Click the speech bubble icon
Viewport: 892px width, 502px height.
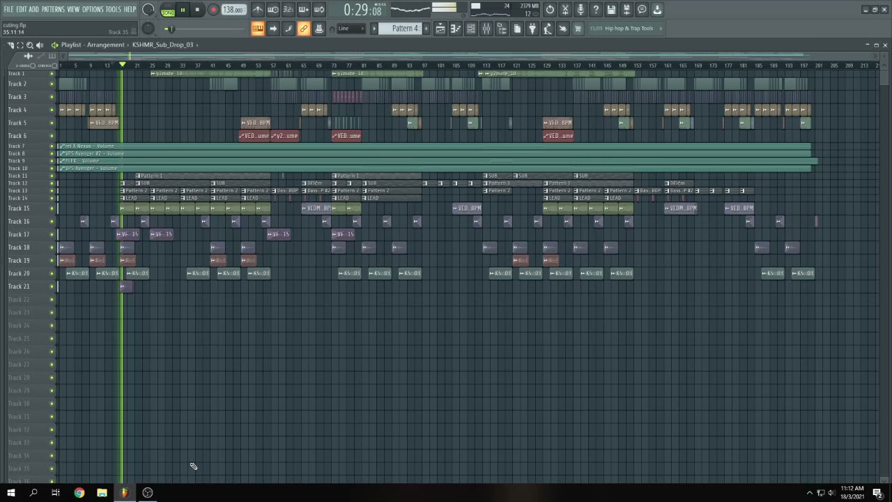pyautogui.click(x=642, y=10)
